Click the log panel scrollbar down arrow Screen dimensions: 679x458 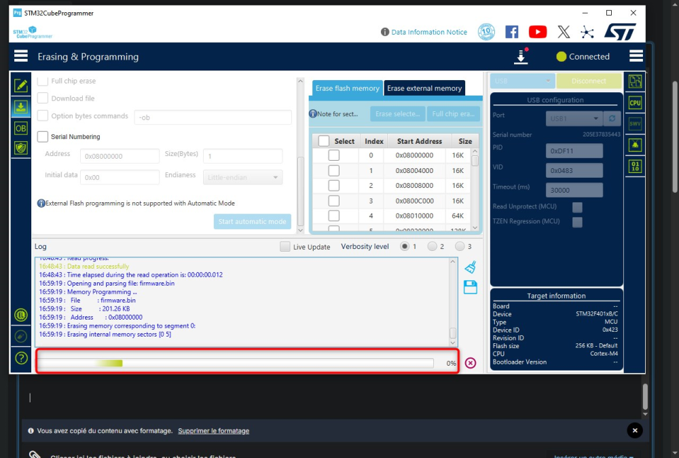pos(453,343)
